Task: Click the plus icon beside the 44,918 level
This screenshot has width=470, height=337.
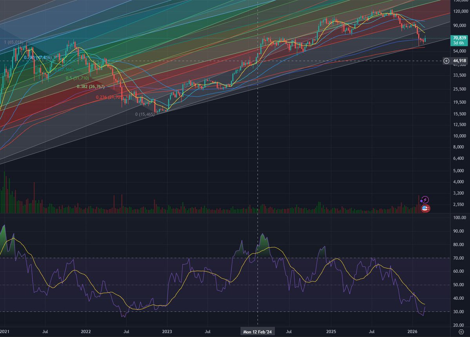Action: [446, 61]
